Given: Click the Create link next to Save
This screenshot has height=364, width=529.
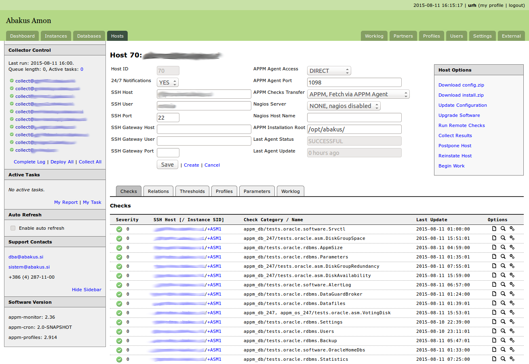Looking at the screenshot, I should (x=192, y=165).
